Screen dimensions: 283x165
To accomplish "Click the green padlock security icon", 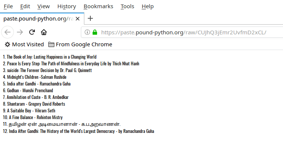I will pyautogui.click(x=95, y=32).
